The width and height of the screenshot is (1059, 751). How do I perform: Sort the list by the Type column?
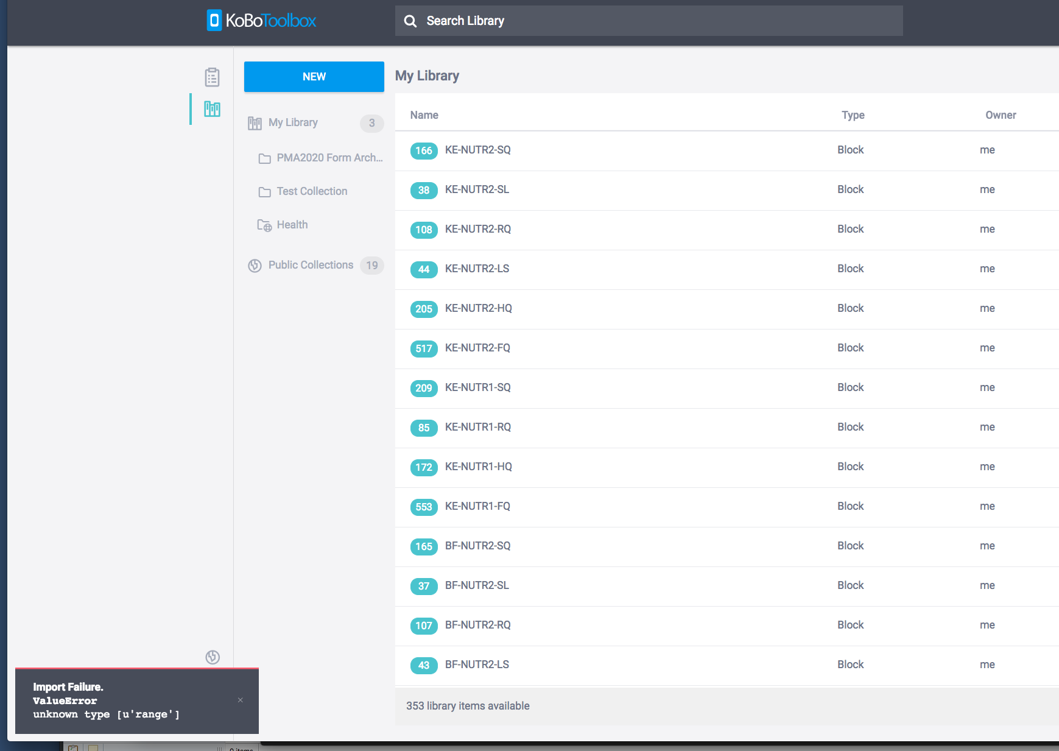coord(853,115)
